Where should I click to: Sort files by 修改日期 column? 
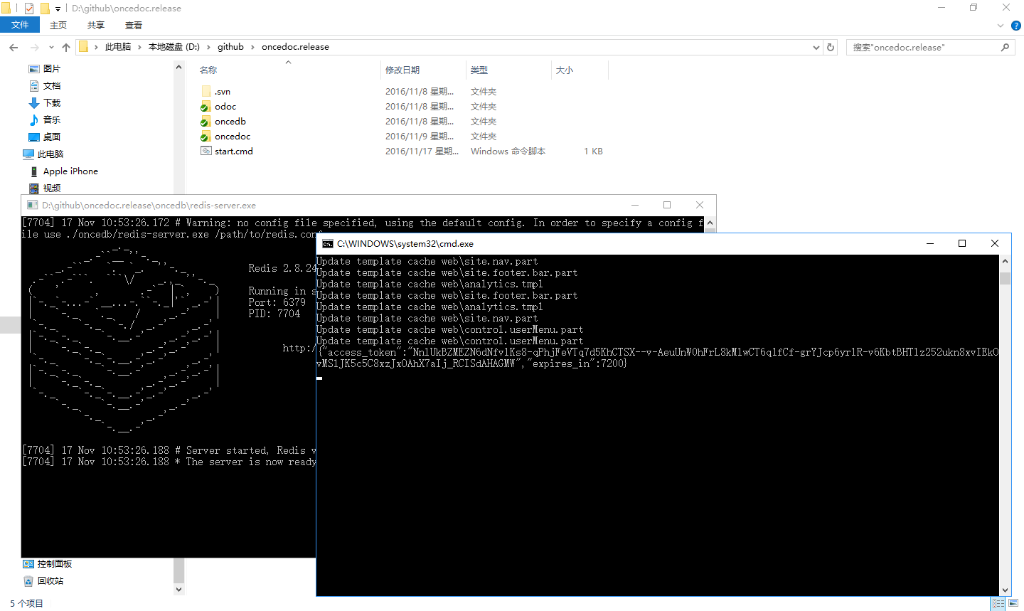(402, 70)
